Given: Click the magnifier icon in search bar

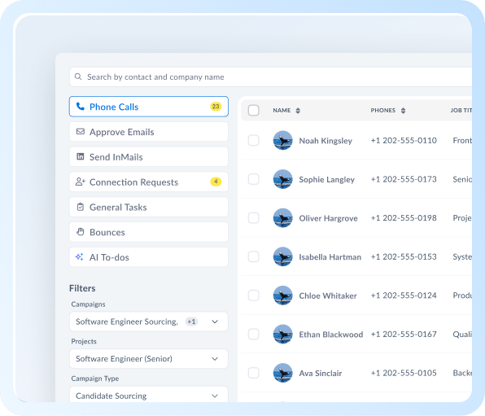Looking at the screenshot, I should [78, 77].
